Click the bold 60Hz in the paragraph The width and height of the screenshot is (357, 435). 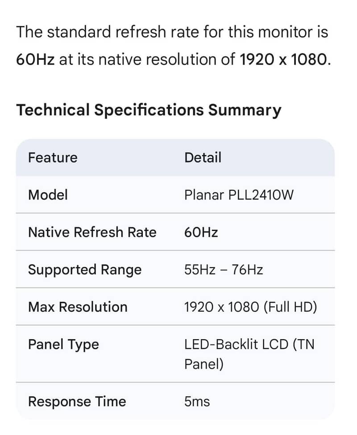pos(35,59)
